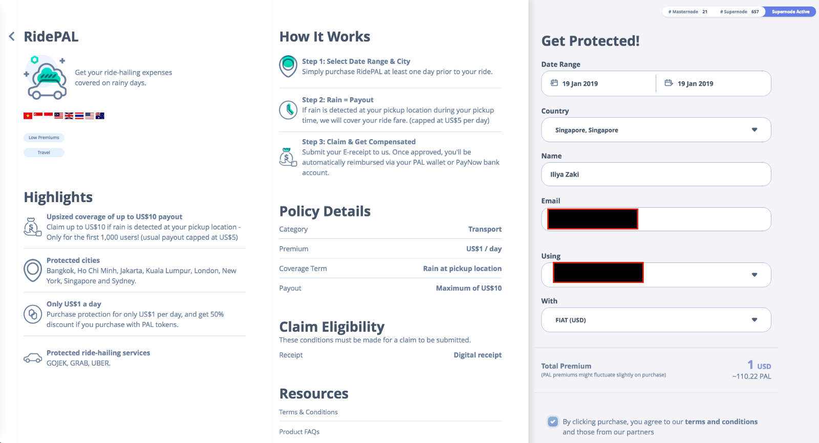The height and width of the screenshot is (443, 819).
Task: Click the Australia flag icon
Action: tap(100, 116)
